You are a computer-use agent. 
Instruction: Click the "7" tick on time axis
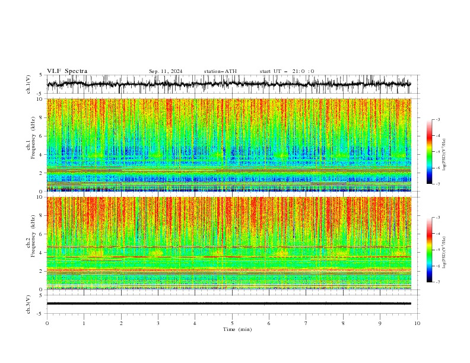(306, 323)
